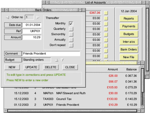Click transactions window scroll left arrow
Viewport: 150px width, 115px height.
point(6,111)
